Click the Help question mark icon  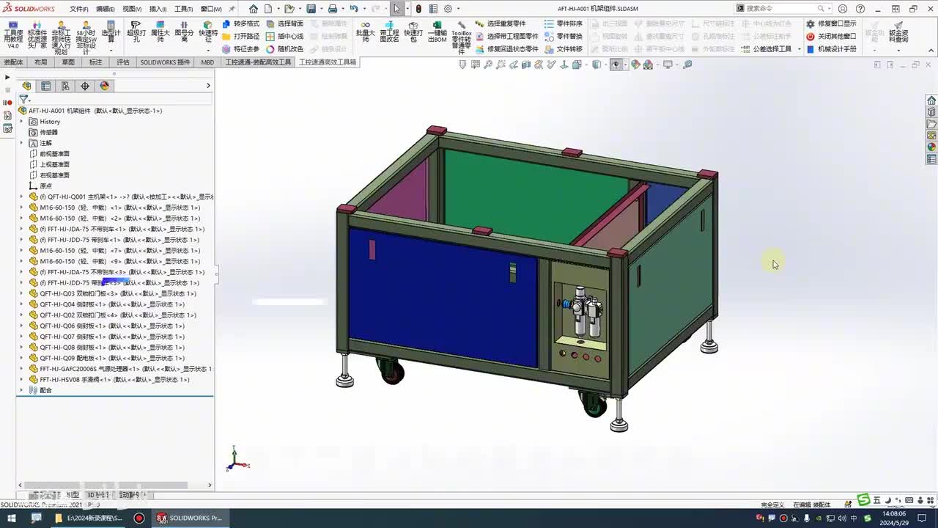(x=860, y=9)
